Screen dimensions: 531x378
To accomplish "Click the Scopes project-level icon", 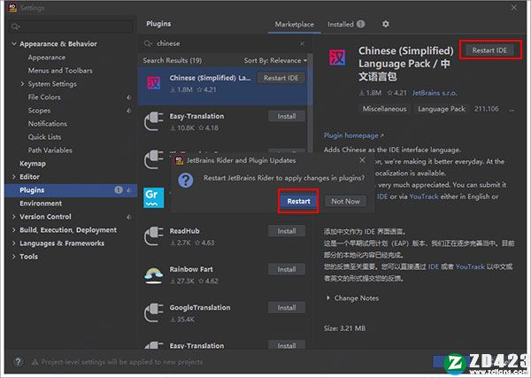I will point(128,111).
